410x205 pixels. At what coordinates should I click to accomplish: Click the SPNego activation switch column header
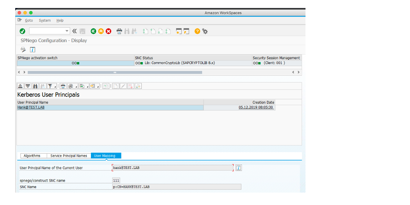[x=75, y=58]
